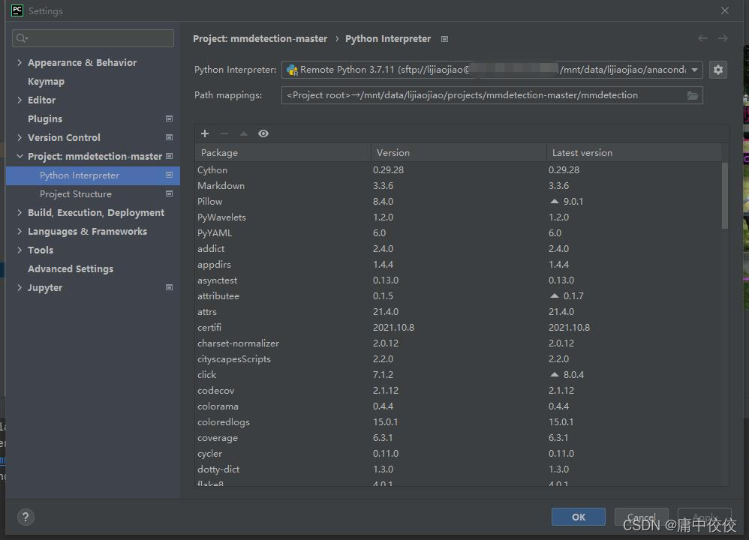Viewport: 749px width, 540px height.
Task: Toggle show early releases eye icon
Action: pyautogui.click(x=263, y=133)
